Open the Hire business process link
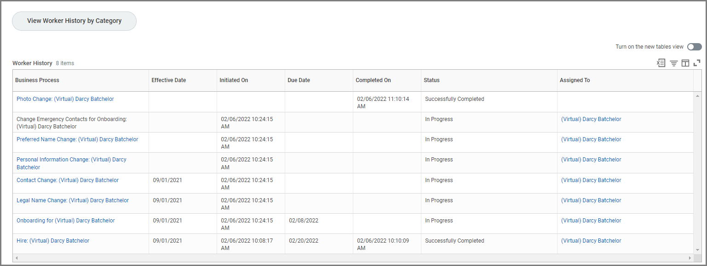 [x=53, y=241]
